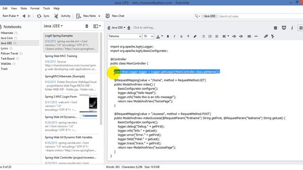Open the View menu

pos(14,8)
